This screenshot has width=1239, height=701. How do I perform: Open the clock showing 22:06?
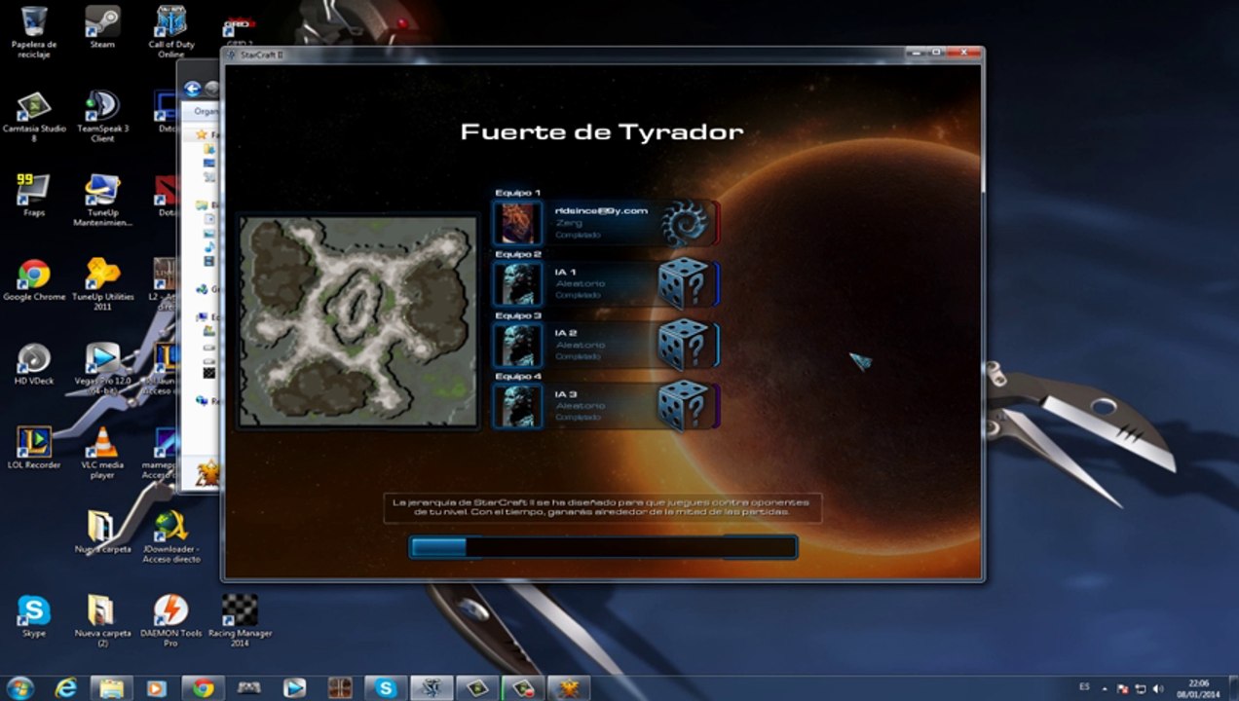coord(1199,688)
